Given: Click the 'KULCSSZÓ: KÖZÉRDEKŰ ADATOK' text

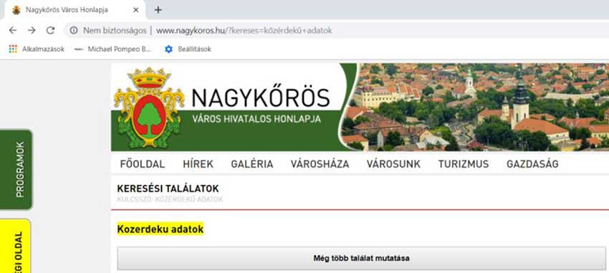Looking at the screenshot, I should pyautogui.click(x=170, y=199).
